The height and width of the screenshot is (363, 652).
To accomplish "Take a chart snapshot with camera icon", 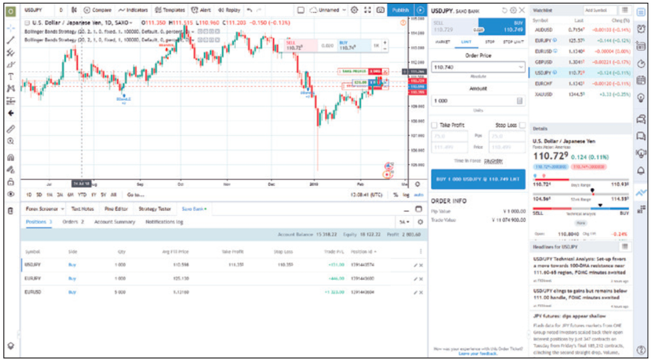I will pyautogui.click(x=380, y=10).
